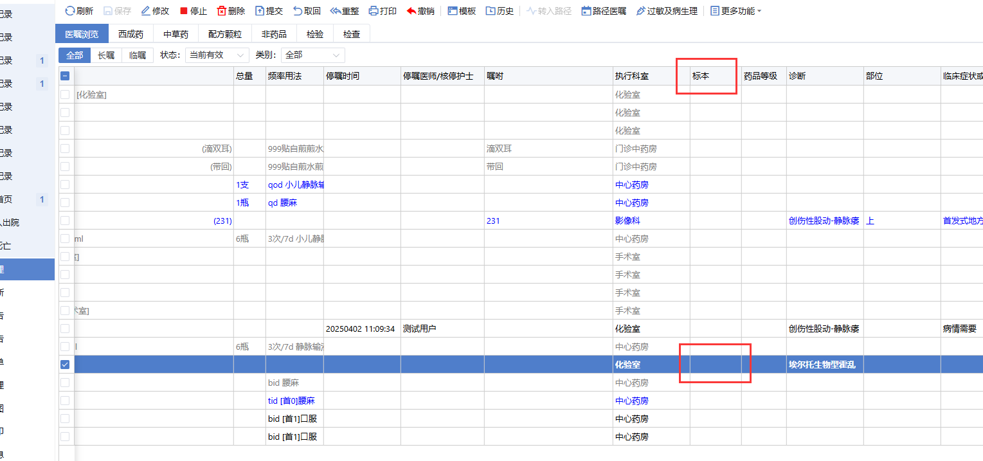This screenshot has width=983, height=461.
Task: Switch to the 中草药 tab
Action: pos(176,34)
